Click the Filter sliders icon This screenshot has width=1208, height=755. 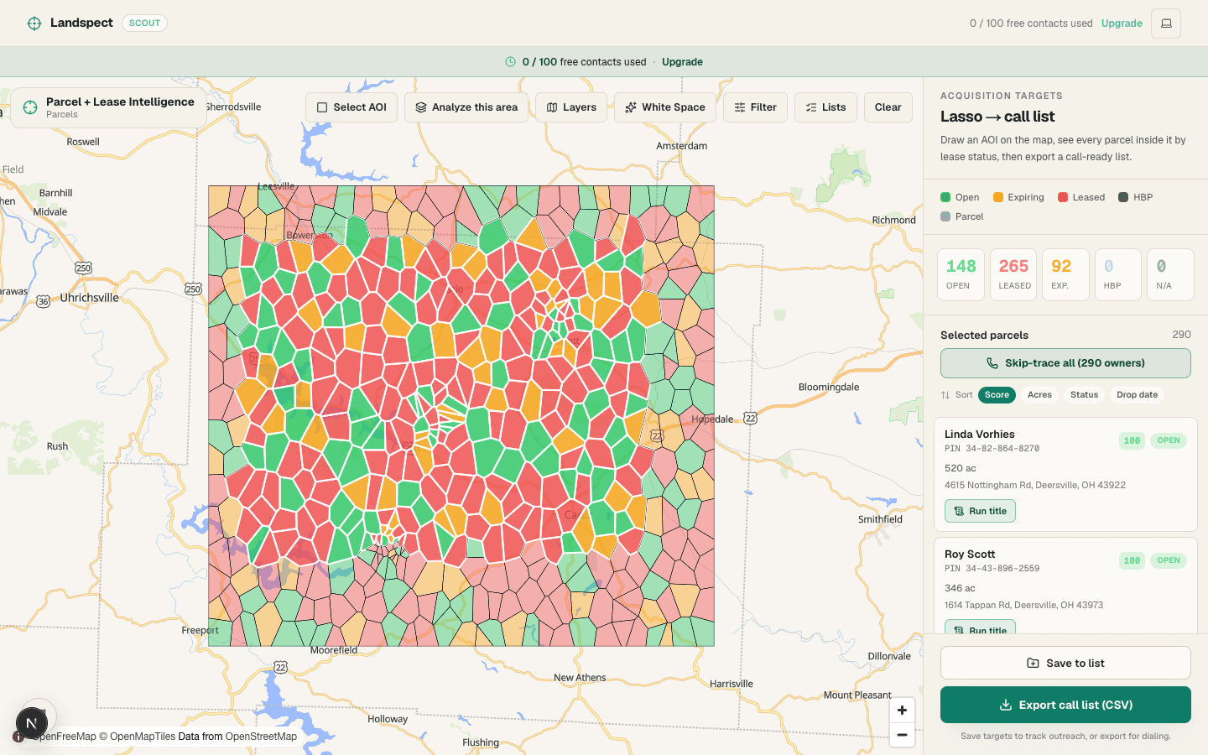[740, 107]
